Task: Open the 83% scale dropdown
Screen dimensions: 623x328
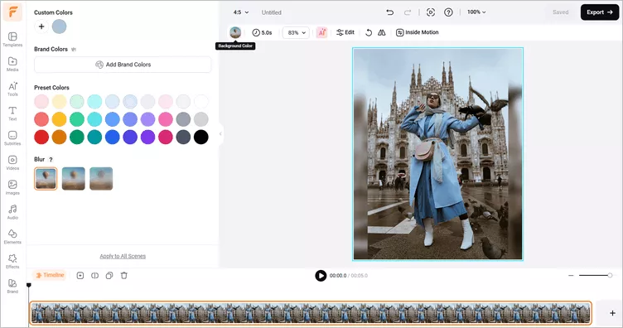Action: (x=296, y=32)
